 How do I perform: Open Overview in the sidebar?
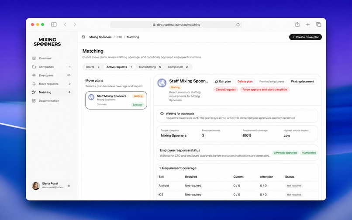(52, 58)
